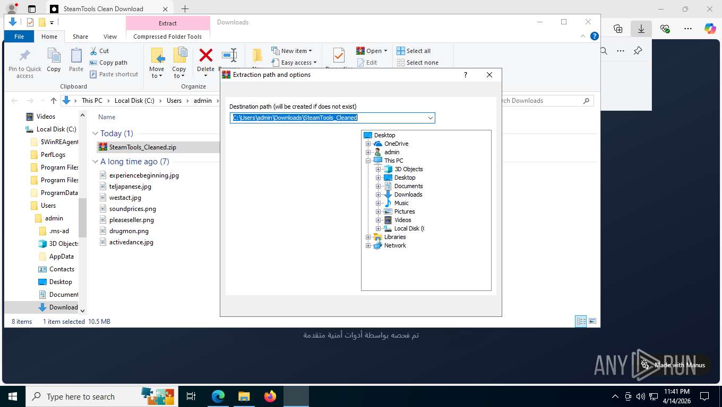
Task: Switch to the Share ribbon tab
Action: point(80,37)
